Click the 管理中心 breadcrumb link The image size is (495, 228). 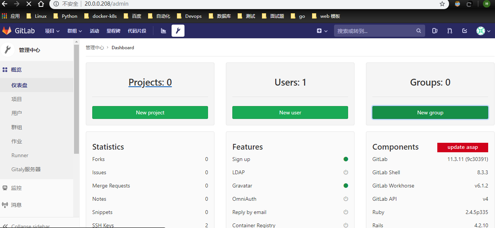[x=95, y=48]
